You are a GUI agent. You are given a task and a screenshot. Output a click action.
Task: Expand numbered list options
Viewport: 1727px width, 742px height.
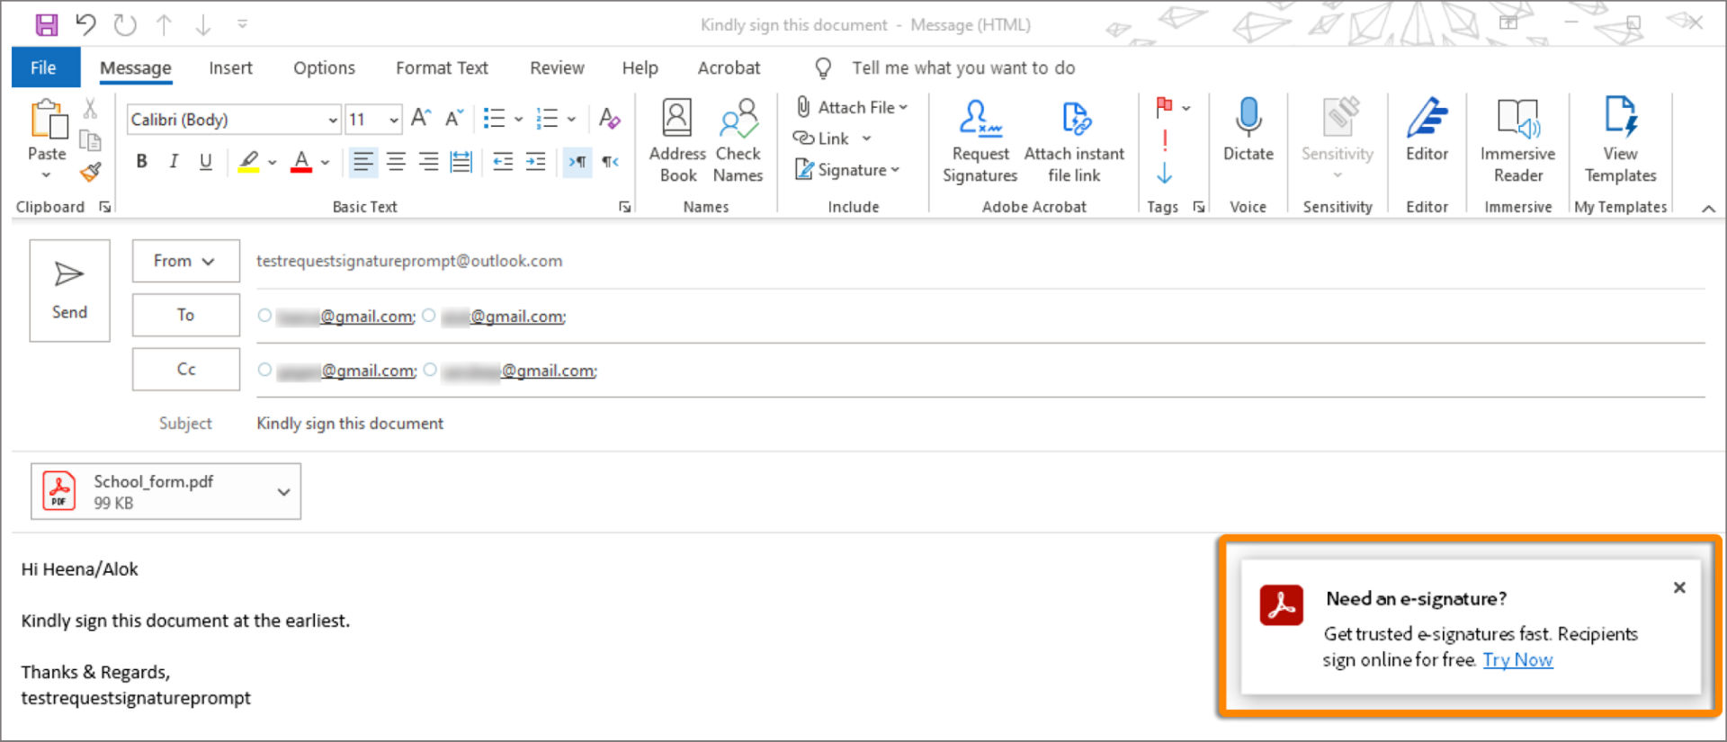tap(571, 119)
